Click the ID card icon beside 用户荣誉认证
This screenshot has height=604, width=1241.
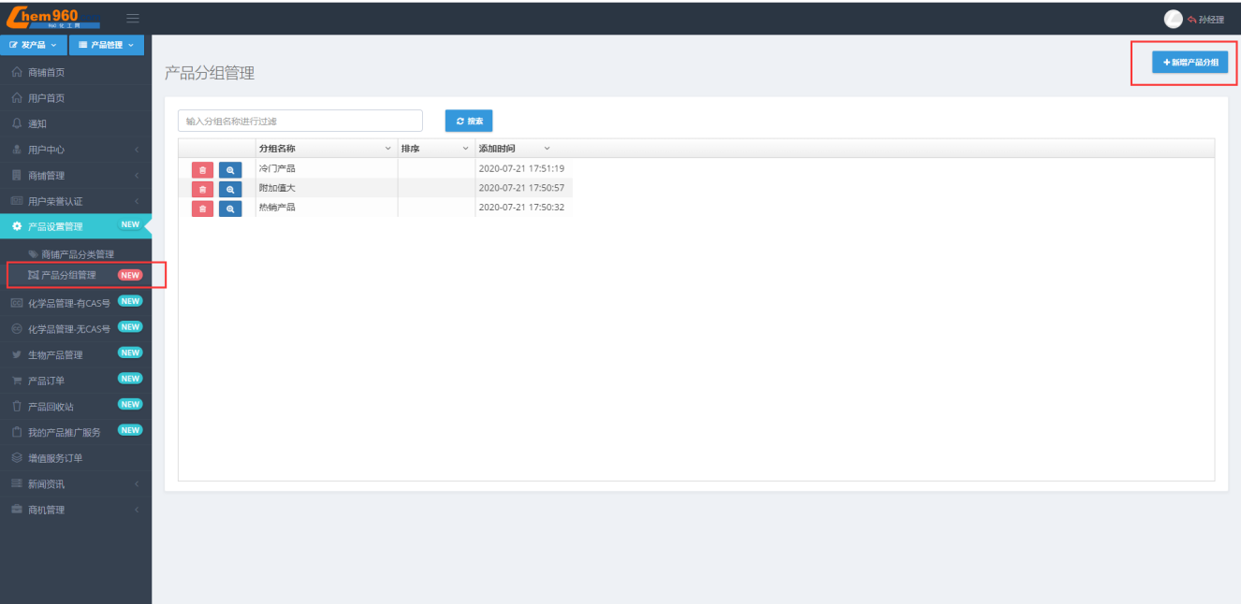(x=17, y=201)
